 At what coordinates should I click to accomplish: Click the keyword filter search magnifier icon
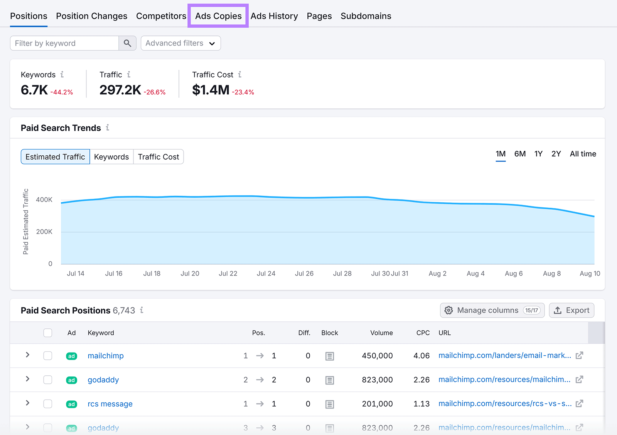pos(127,43)
